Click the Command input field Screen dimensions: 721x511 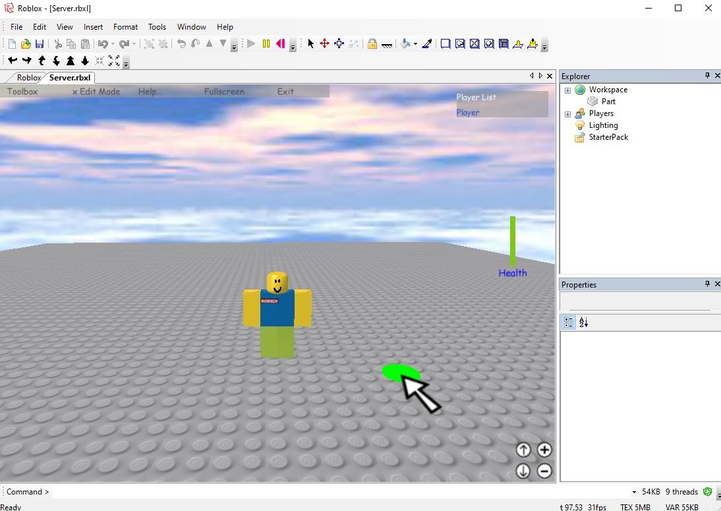[342, 492]
